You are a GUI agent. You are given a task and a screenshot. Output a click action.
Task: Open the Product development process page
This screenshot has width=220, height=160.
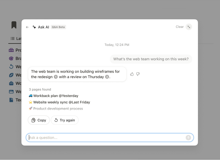56,109
